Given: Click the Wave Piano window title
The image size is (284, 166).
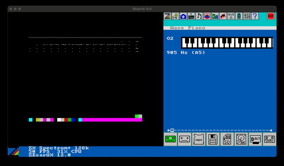Looking at the screenshot, I should pyautogui.click(x=188, y=28).
